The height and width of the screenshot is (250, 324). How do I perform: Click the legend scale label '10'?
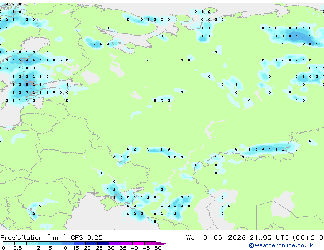click(64, 248)
